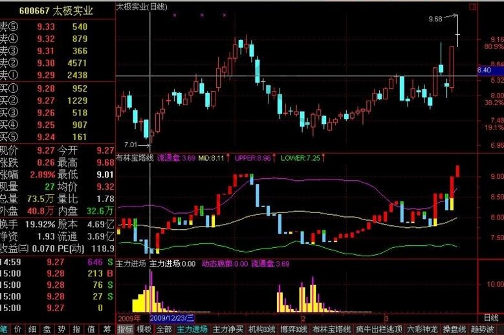
Task: Open the 日线 period selector
Action: coord(491,318)
